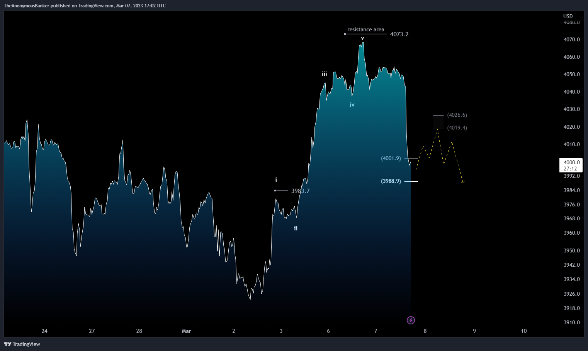Click the 3968.0 price axis value
Screen dimensions: 588x351
coord(572,218)
